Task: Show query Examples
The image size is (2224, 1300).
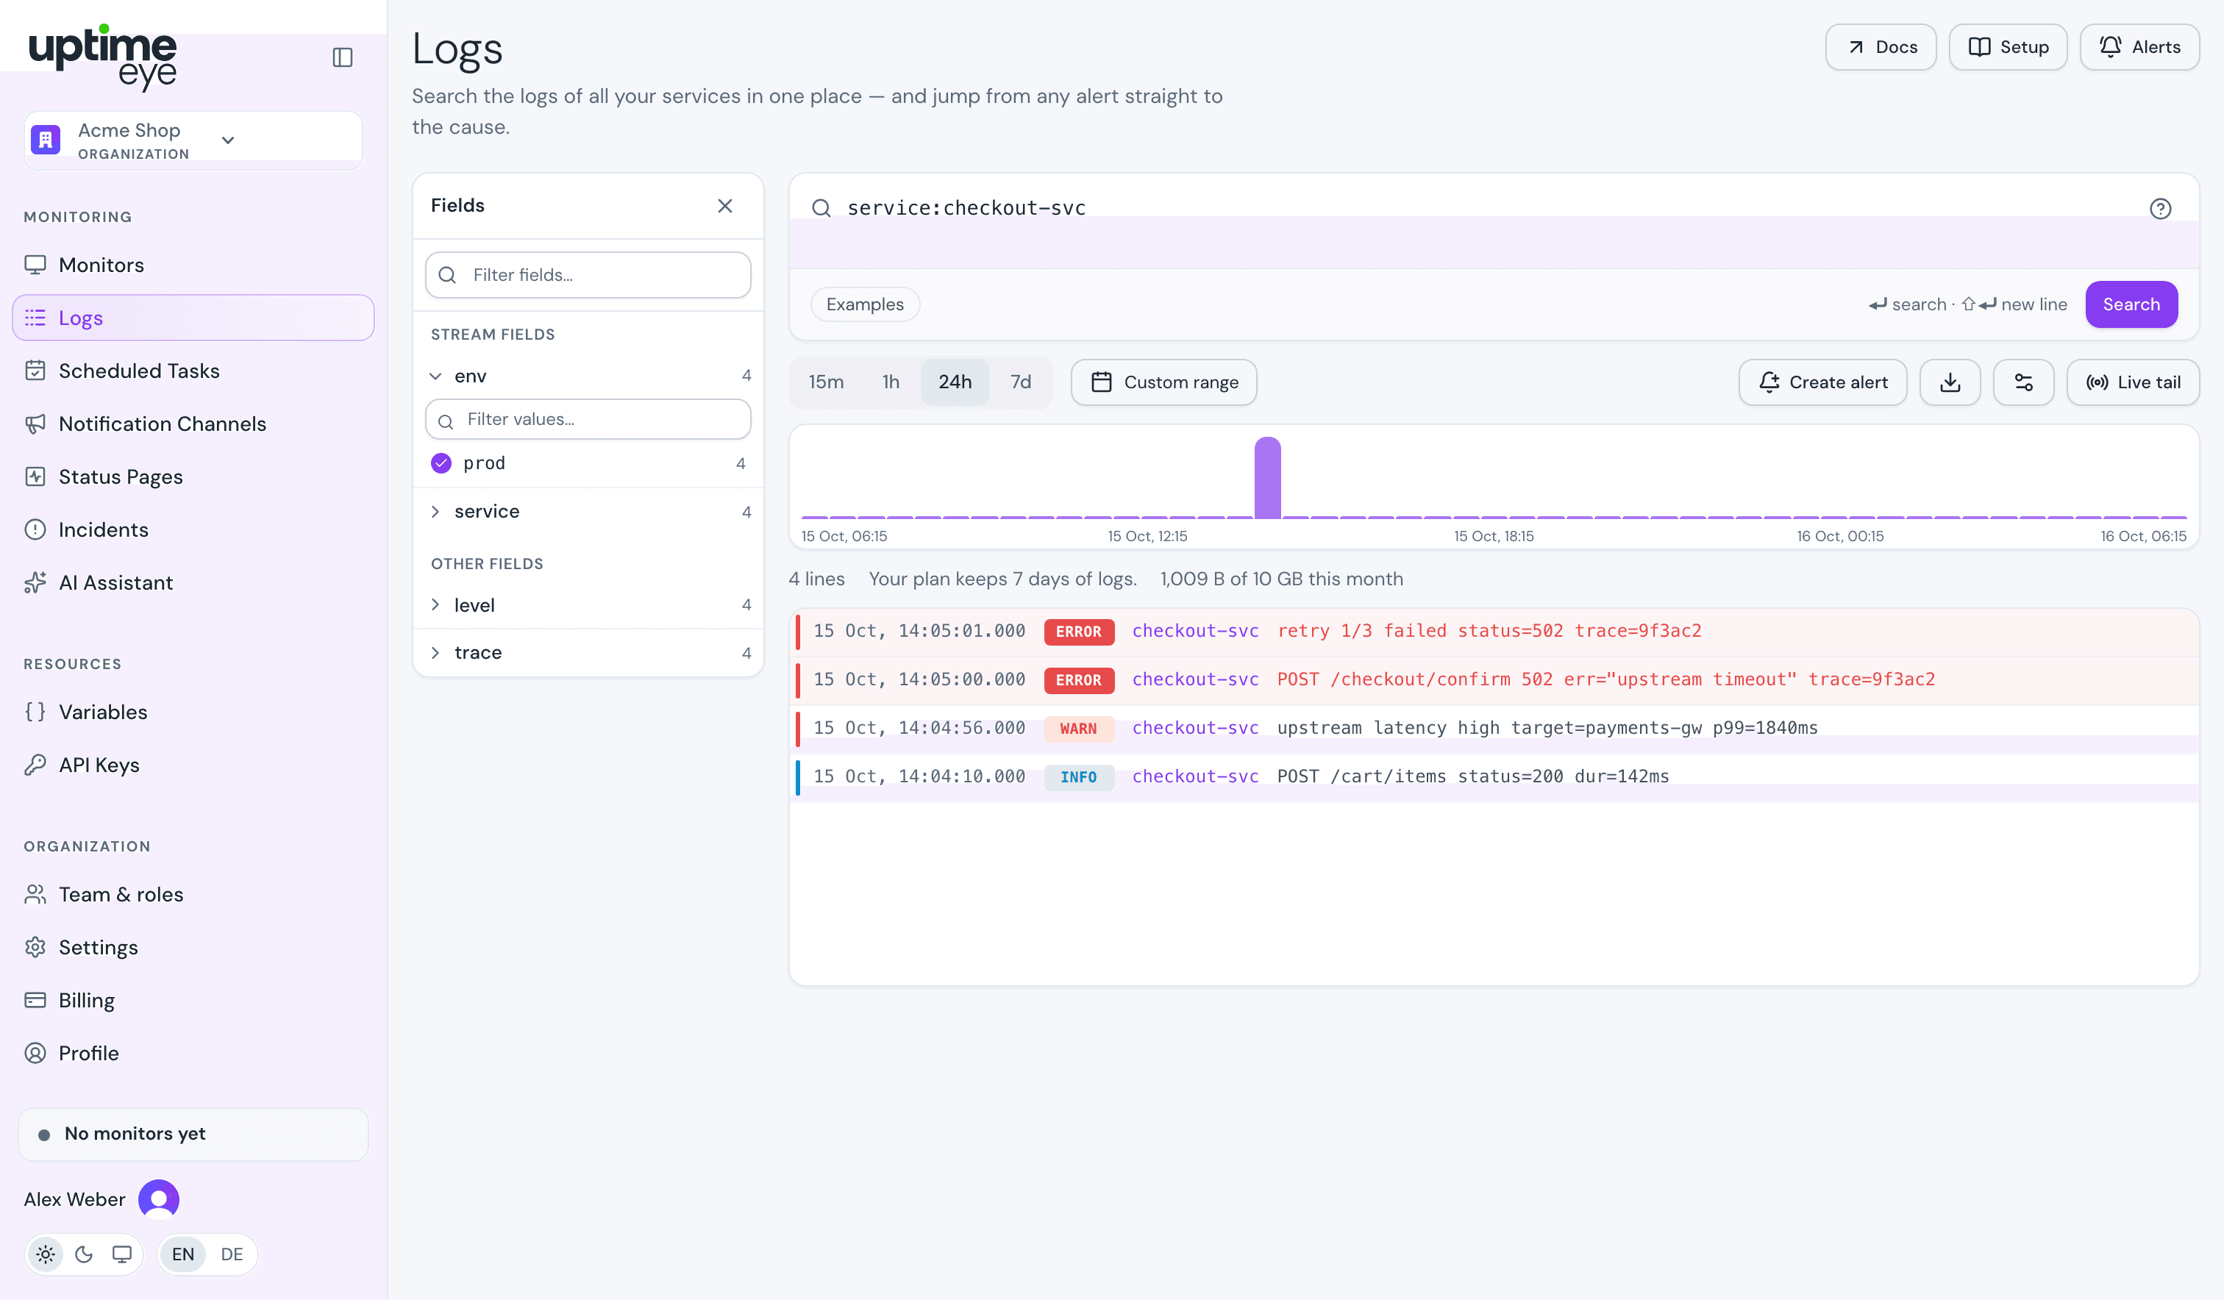Action: coord(865,304)
